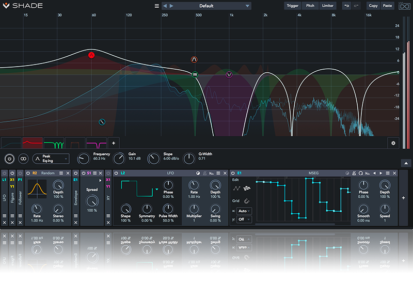The image size is (413, 284).
Task: Click the MSEG grid magnet snap icon
Action: (x=247, y=200)
